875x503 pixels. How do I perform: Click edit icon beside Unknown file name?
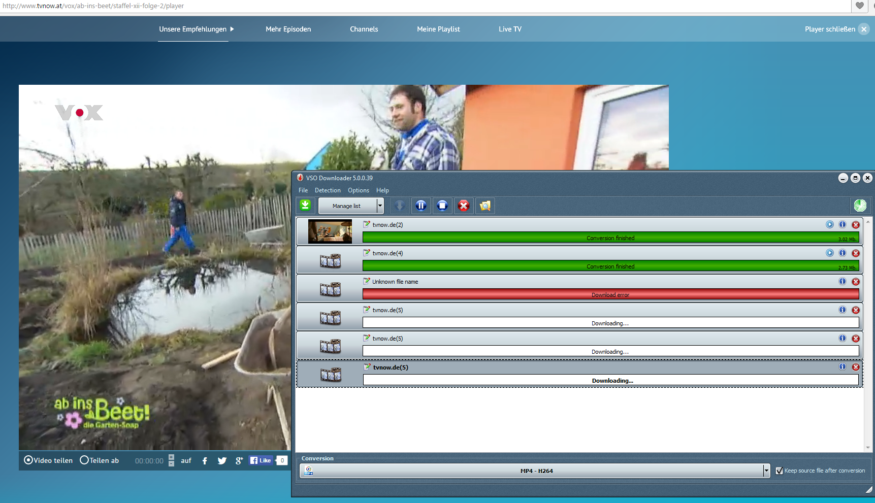tap(367, 281)
